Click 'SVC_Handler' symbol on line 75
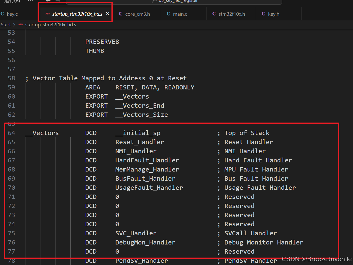The height and width of the screenshot is (265, 353). 136,233
